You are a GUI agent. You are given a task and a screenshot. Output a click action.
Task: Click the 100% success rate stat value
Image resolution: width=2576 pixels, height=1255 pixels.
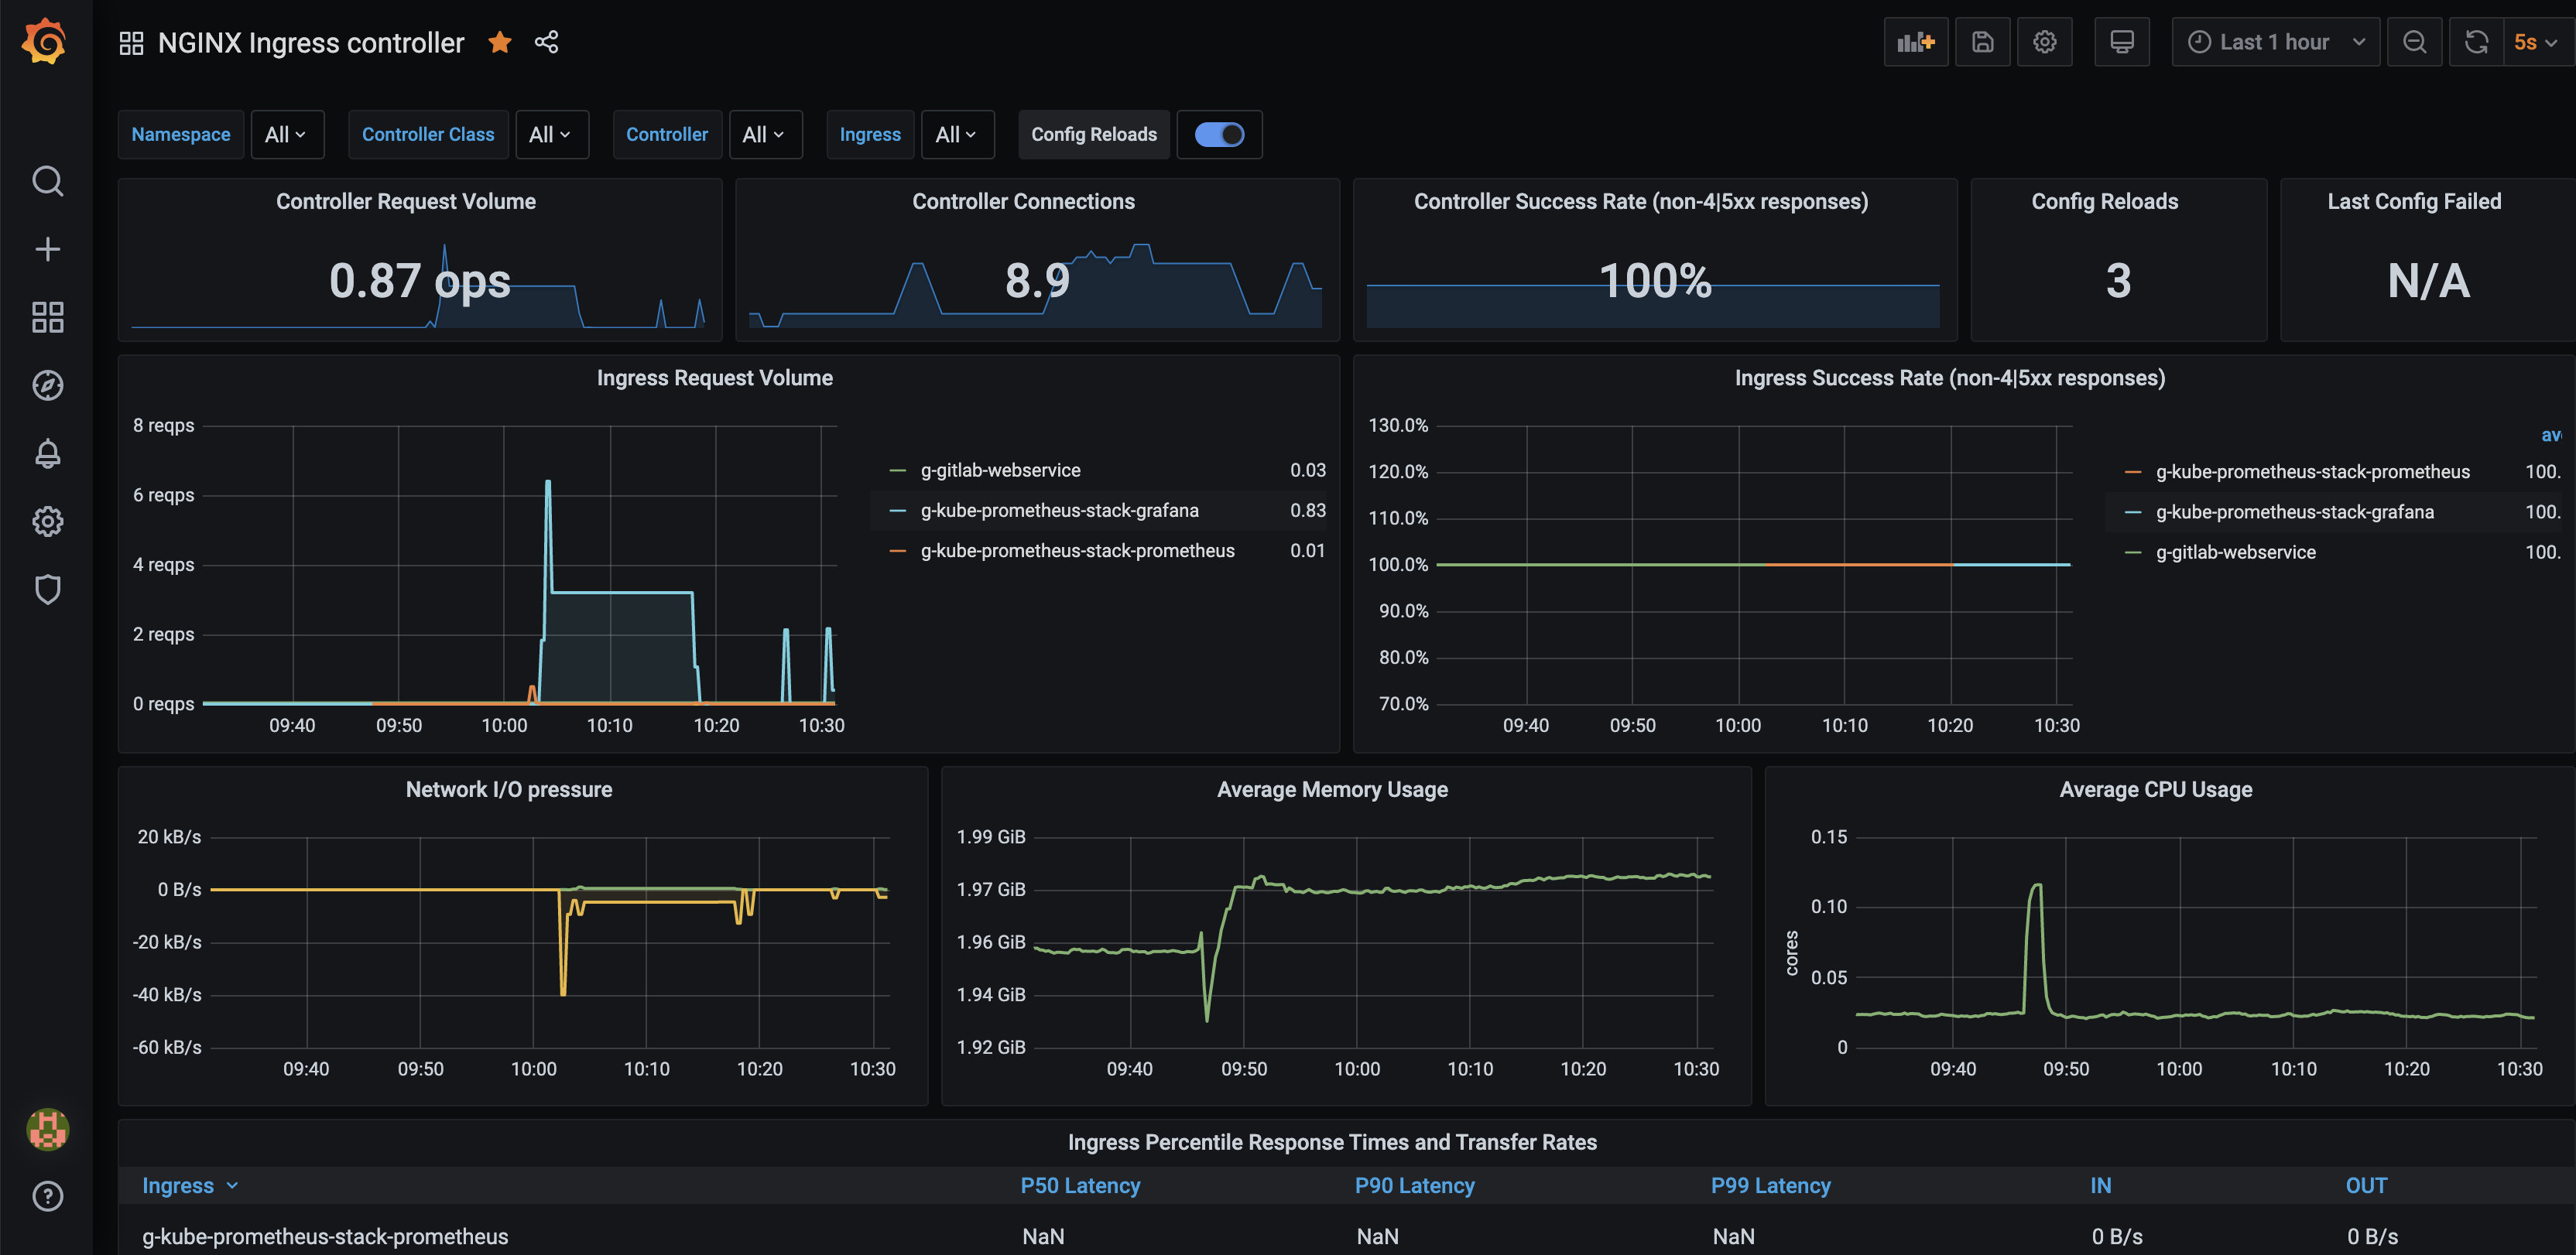[1655, 281]
